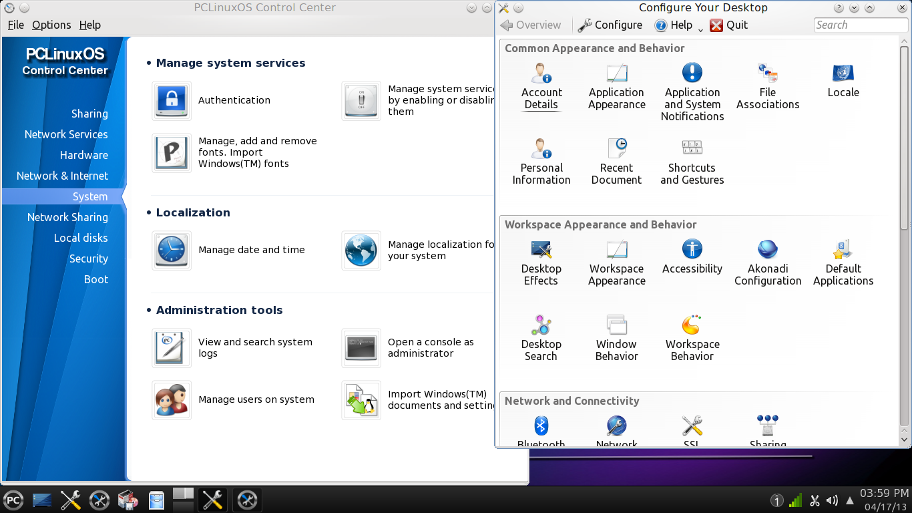The height and width of the screenshot is (513, 912).
Task: Open Default Applications settings
Action: [843, 263]
